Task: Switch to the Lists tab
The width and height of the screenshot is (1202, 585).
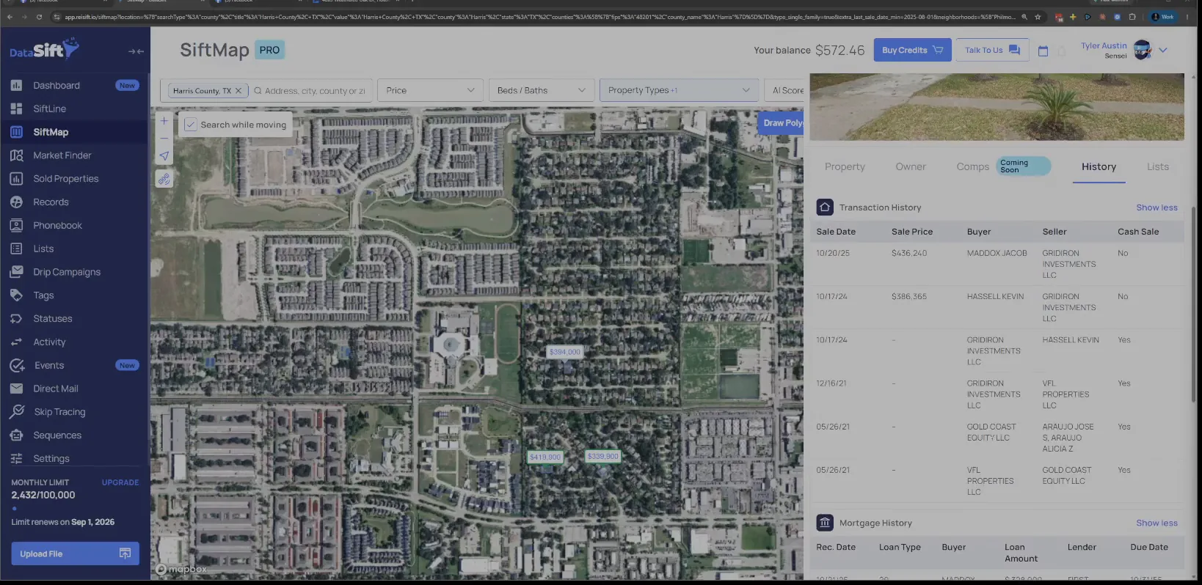Action: [1158, 167]
